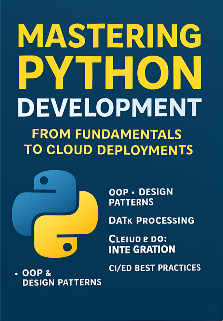Click the blue and yellow Python logo

(x=55, y=214)
